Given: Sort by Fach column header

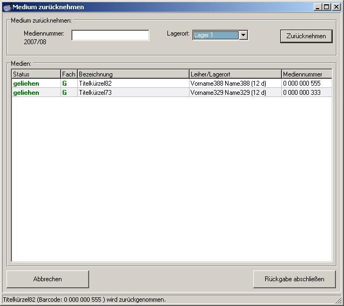Looking at the screenshot, I should 69,74.
